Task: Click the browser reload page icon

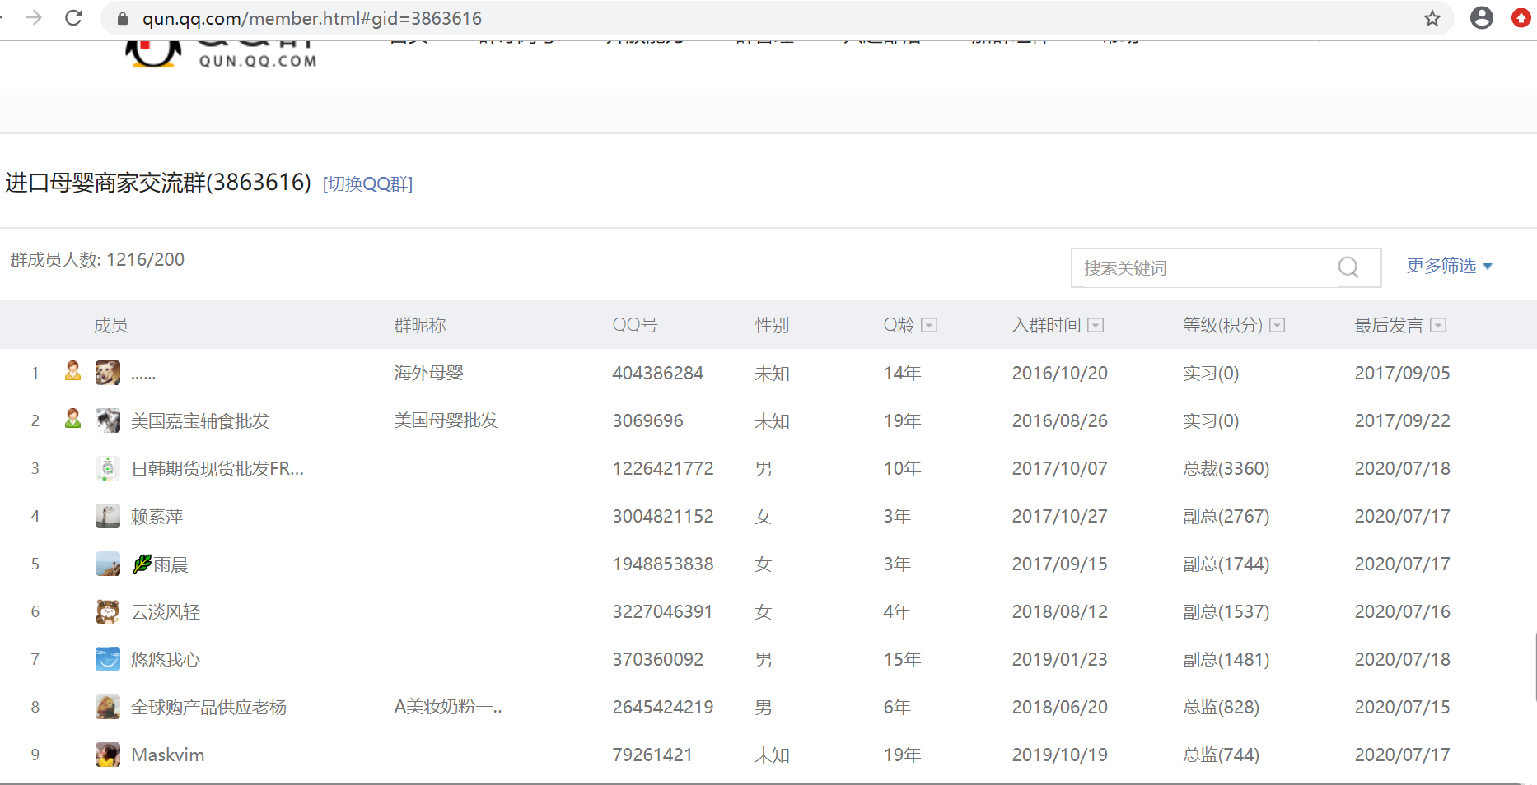Action: pos(74,18)
